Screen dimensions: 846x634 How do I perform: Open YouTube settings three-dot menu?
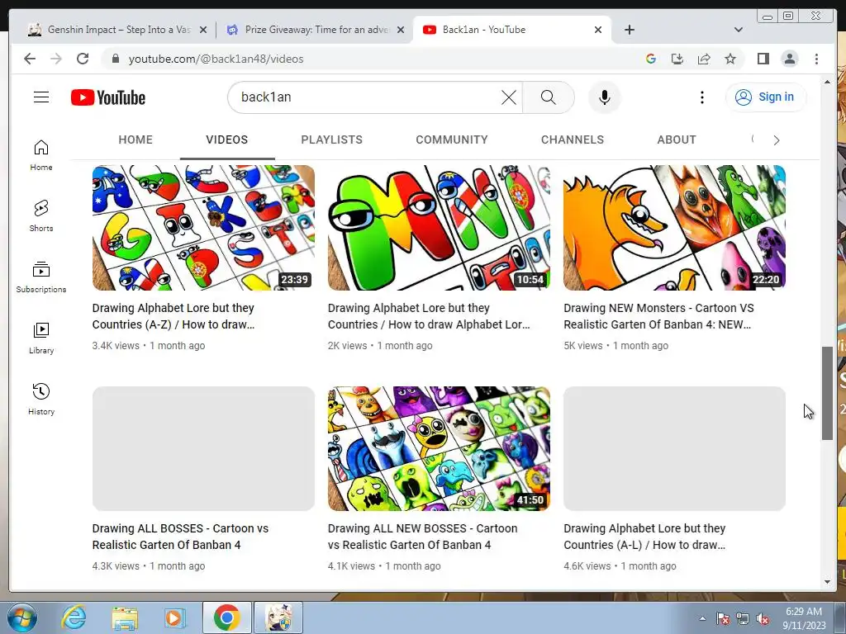(701, 97)
